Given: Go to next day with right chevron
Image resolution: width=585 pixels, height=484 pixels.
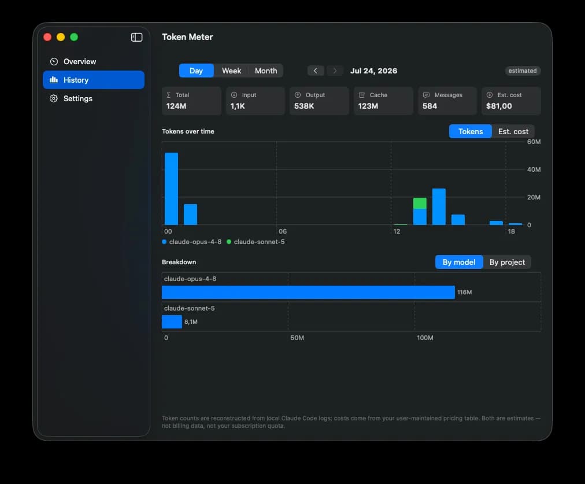Looking at the screenshot, I should pos(335,71).
